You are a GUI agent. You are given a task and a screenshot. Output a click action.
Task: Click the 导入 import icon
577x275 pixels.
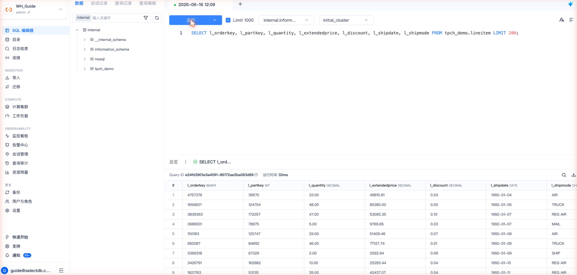[x=7, y=78]
